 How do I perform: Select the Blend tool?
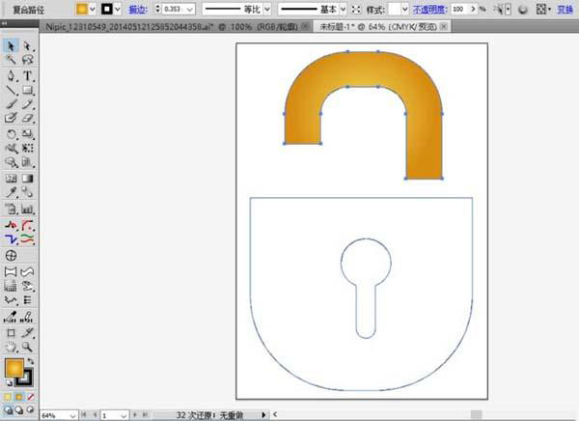coord(27,192)
